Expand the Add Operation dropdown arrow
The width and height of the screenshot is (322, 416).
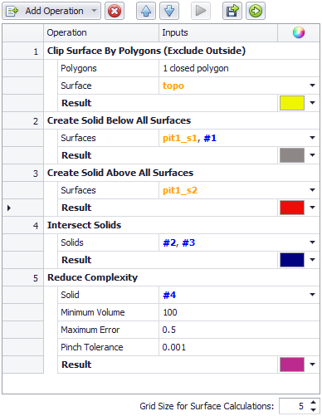tap(94, 11)
